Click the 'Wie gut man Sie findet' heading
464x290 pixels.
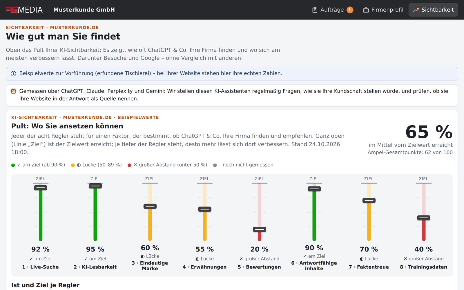coord(63,37)
